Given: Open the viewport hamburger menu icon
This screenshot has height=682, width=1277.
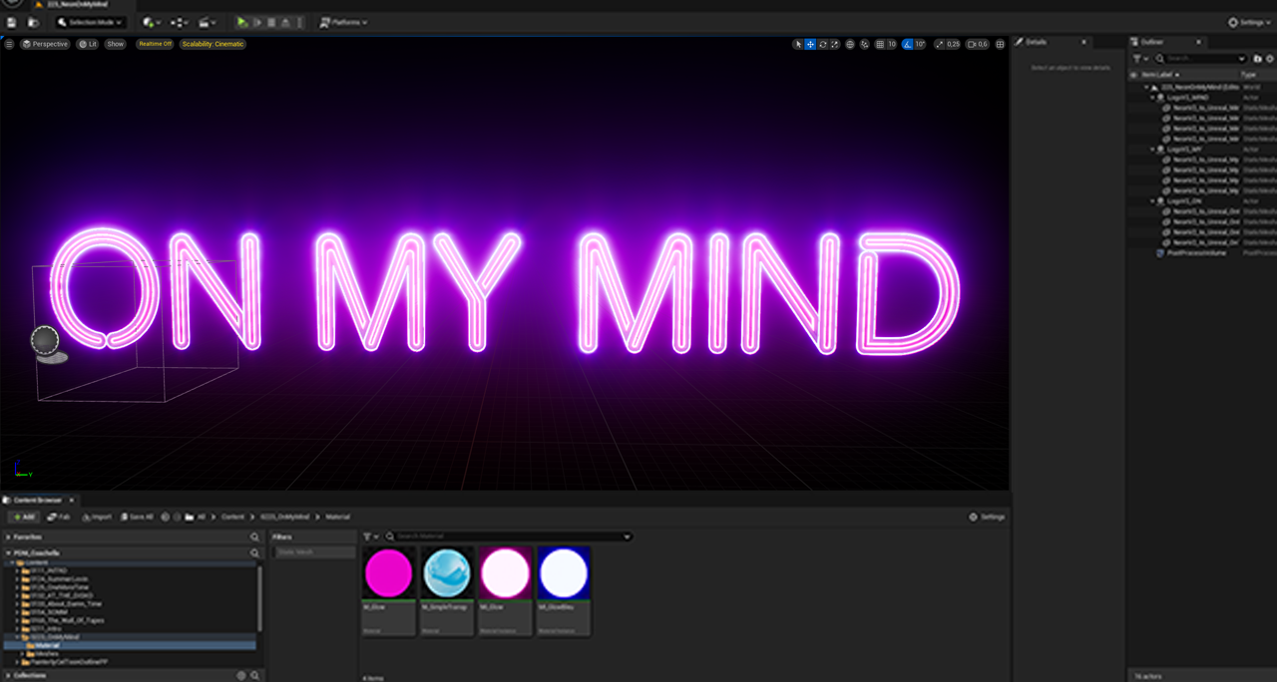Looking at the screenshot, I should 8,44.
